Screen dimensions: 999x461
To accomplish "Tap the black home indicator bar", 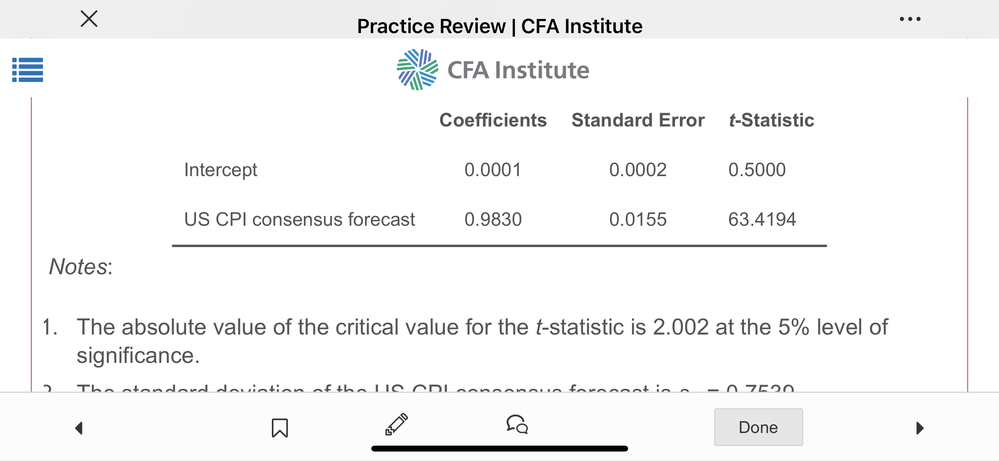I will point(499,448).
